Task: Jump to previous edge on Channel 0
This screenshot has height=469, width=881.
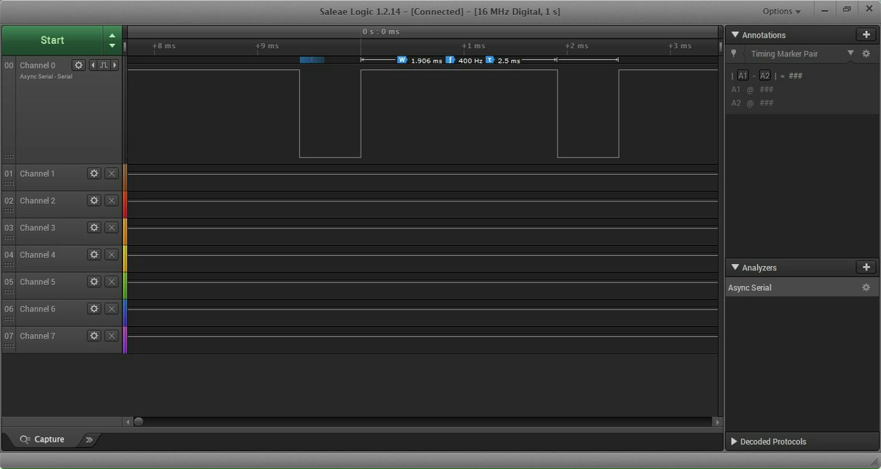Action: [94, 65]
